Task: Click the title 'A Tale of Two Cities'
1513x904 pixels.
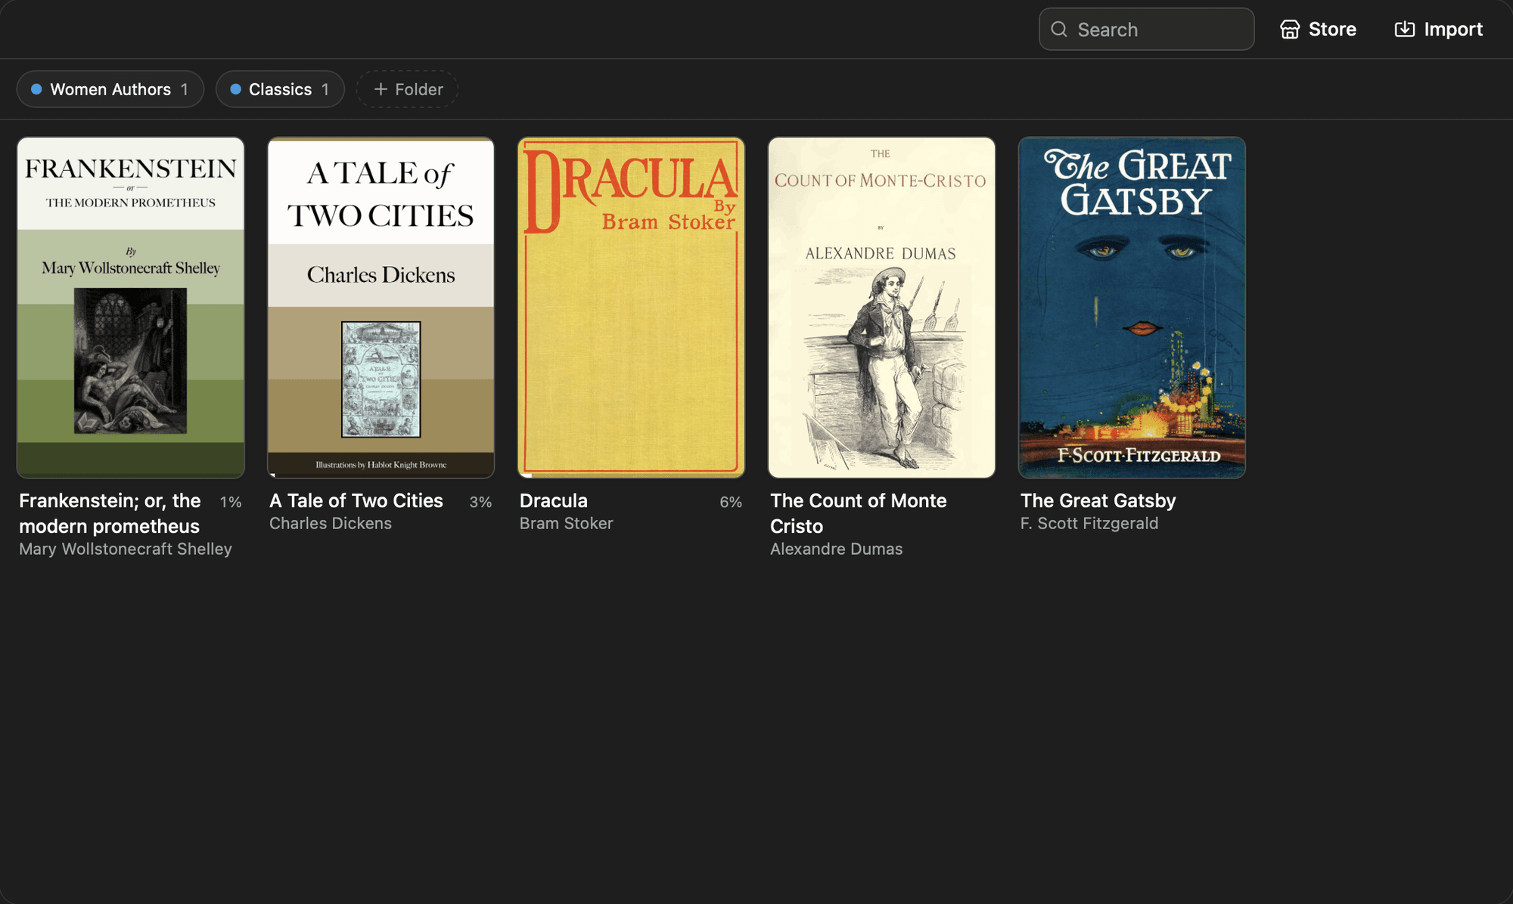Action: pyautogui.click(x=356, y=500)
